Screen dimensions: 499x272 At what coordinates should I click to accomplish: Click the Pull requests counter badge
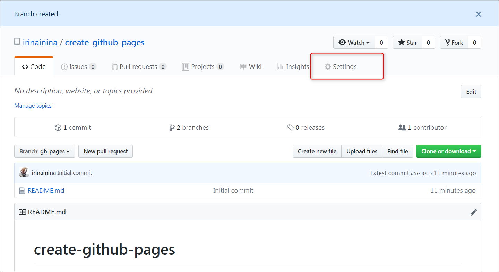pyautogui.click(x=163, y=67)
